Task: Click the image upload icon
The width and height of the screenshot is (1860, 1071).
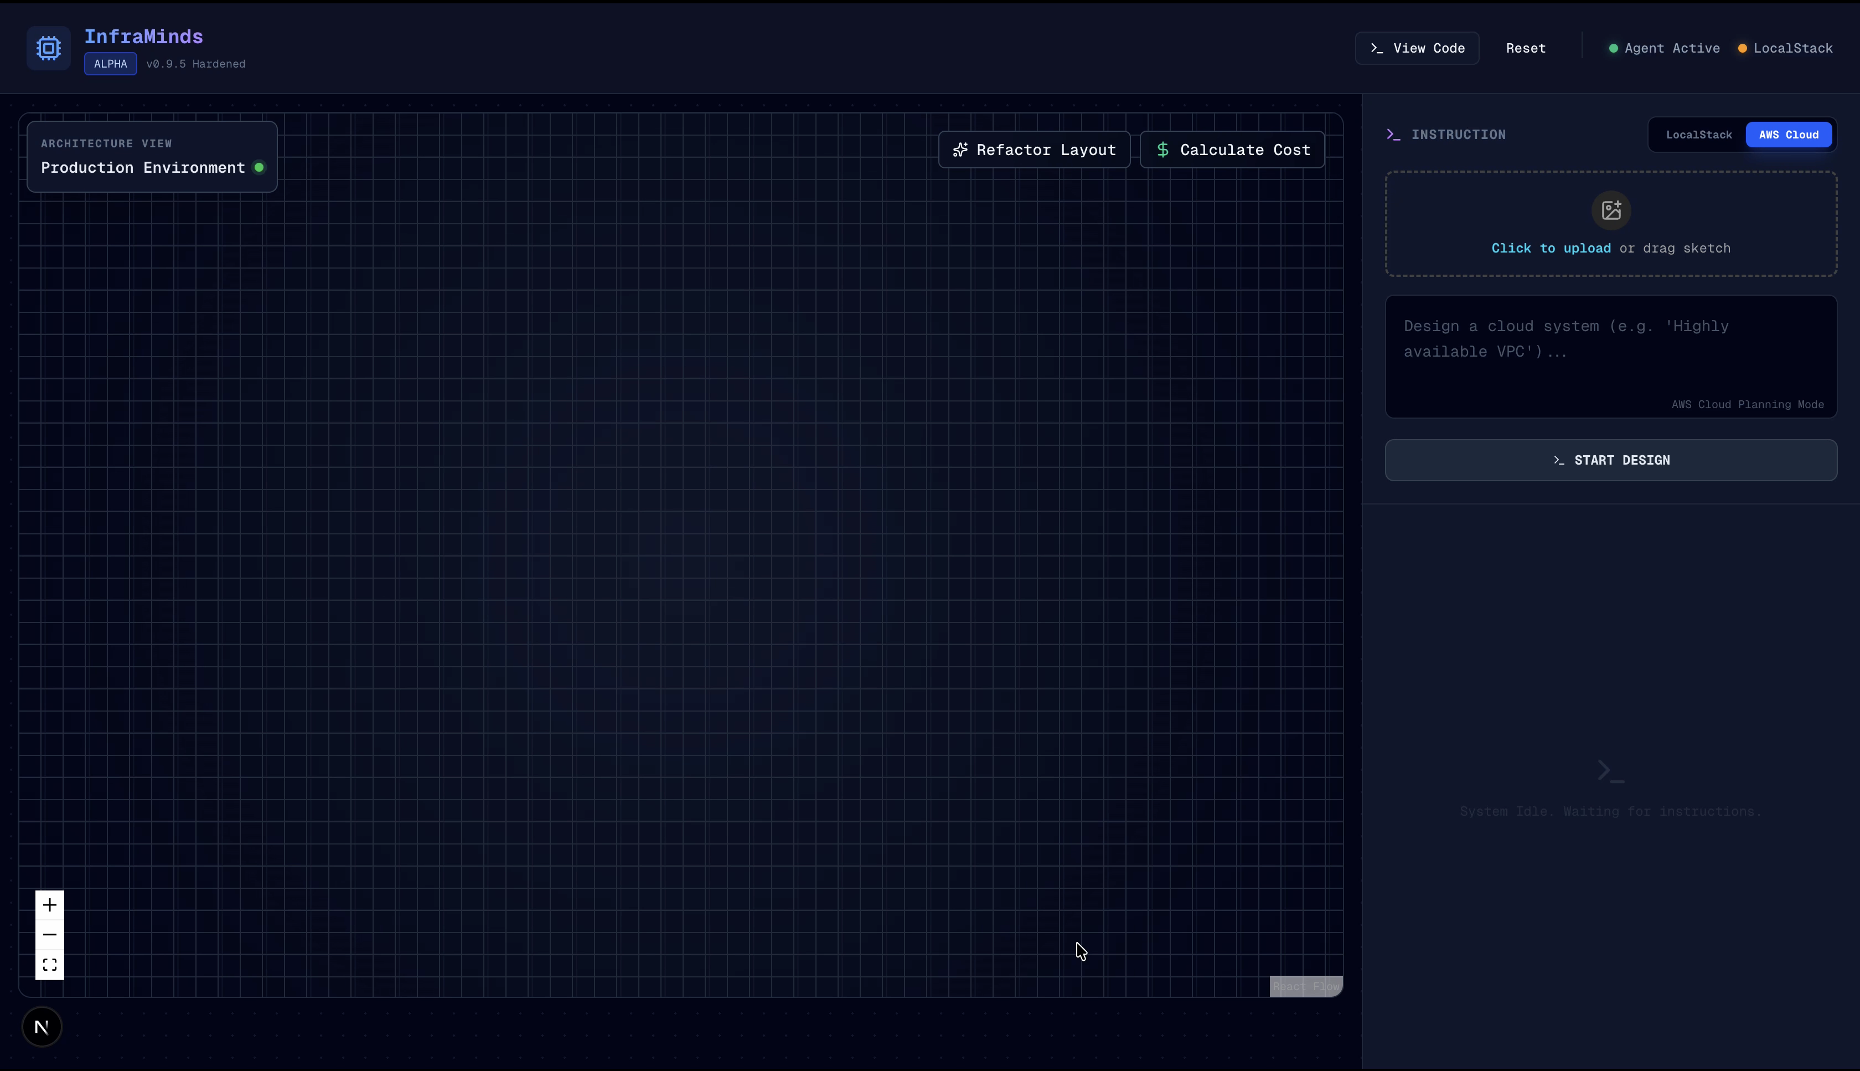Action: 1611,210
